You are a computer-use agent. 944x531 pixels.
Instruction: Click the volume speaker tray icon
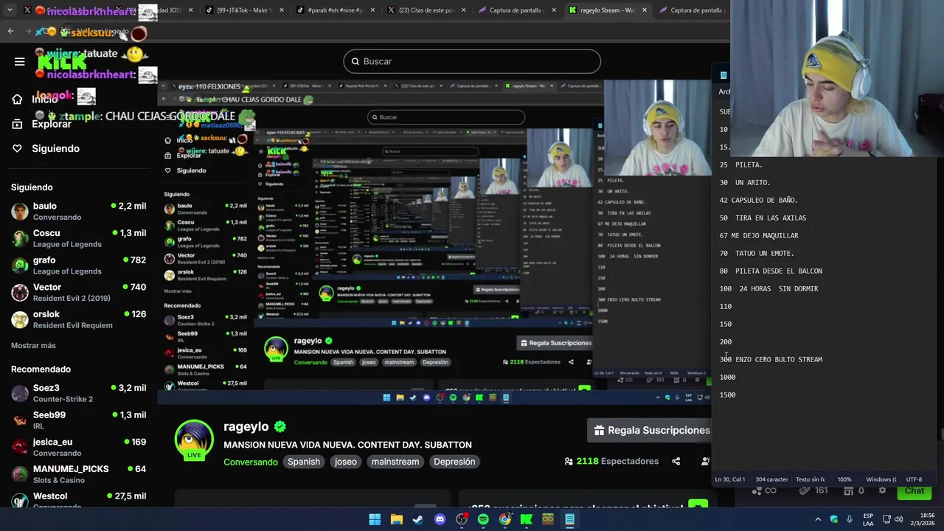pyautogui.click(x=898, y=519)
